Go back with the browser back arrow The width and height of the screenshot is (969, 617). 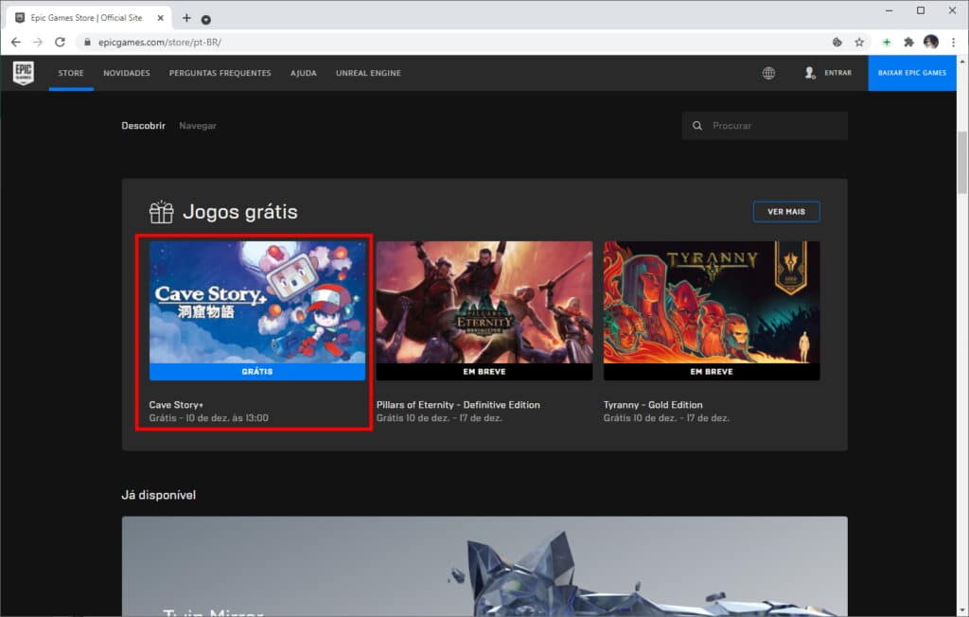tap(15, 42)
